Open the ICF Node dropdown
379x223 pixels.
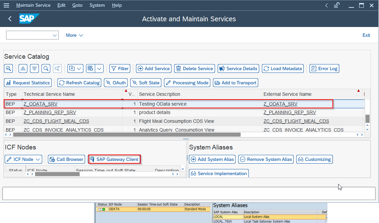click(x=23, y=160)
